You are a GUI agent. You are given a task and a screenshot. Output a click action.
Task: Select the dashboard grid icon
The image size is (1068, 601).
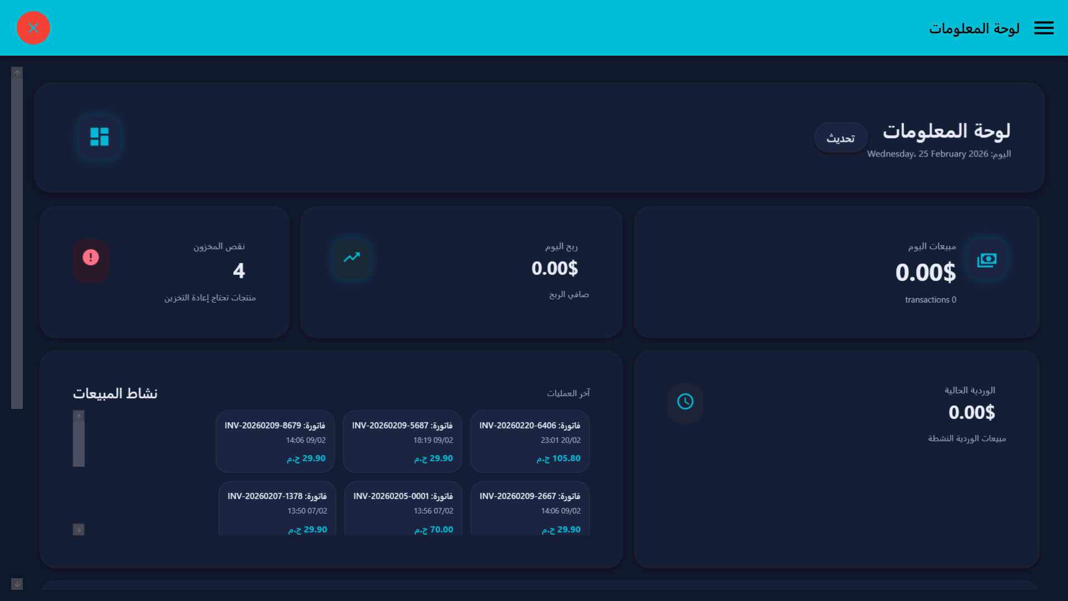point(99,137)
